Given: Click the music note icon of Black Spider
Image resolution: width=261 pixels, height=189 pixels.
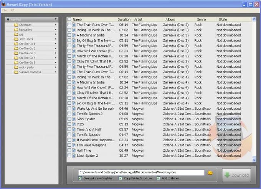Looking at the screenshot, I should click(x=74, y=119).
